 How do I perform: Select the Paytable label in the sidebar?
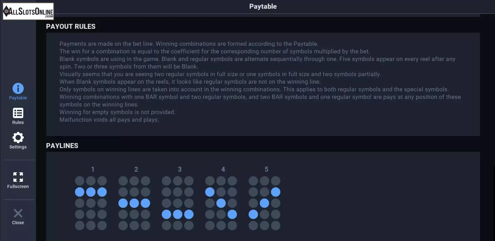click(18, 98)
